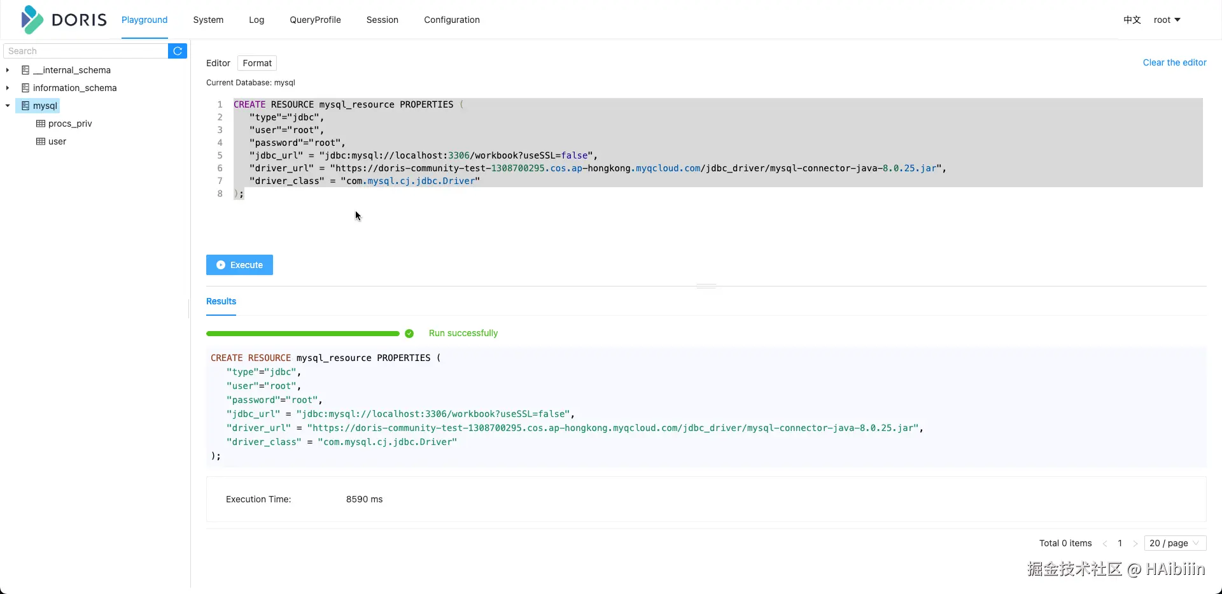Screen dimensions: 1222x594
Task: Open the QueryProfile menu
Action: (315, 20)
